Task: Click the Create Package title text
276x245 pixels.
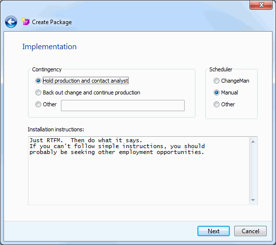Action: (x=52, y=22)
